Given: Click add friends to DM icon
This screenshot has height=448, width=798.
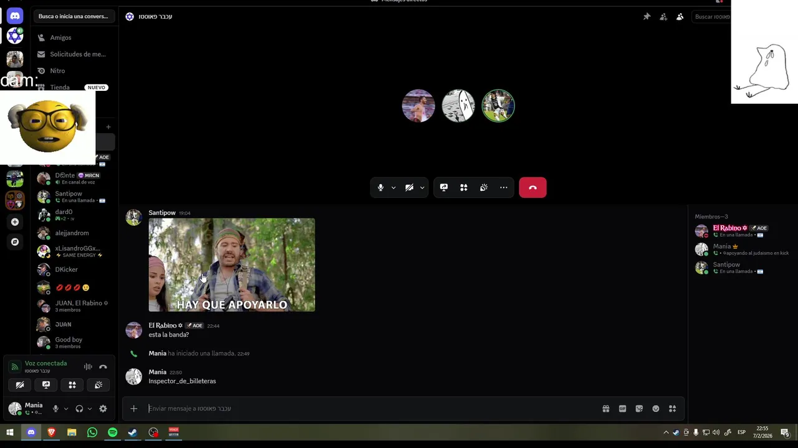Looking at the screenshot, I should click(x=663, y=17).
